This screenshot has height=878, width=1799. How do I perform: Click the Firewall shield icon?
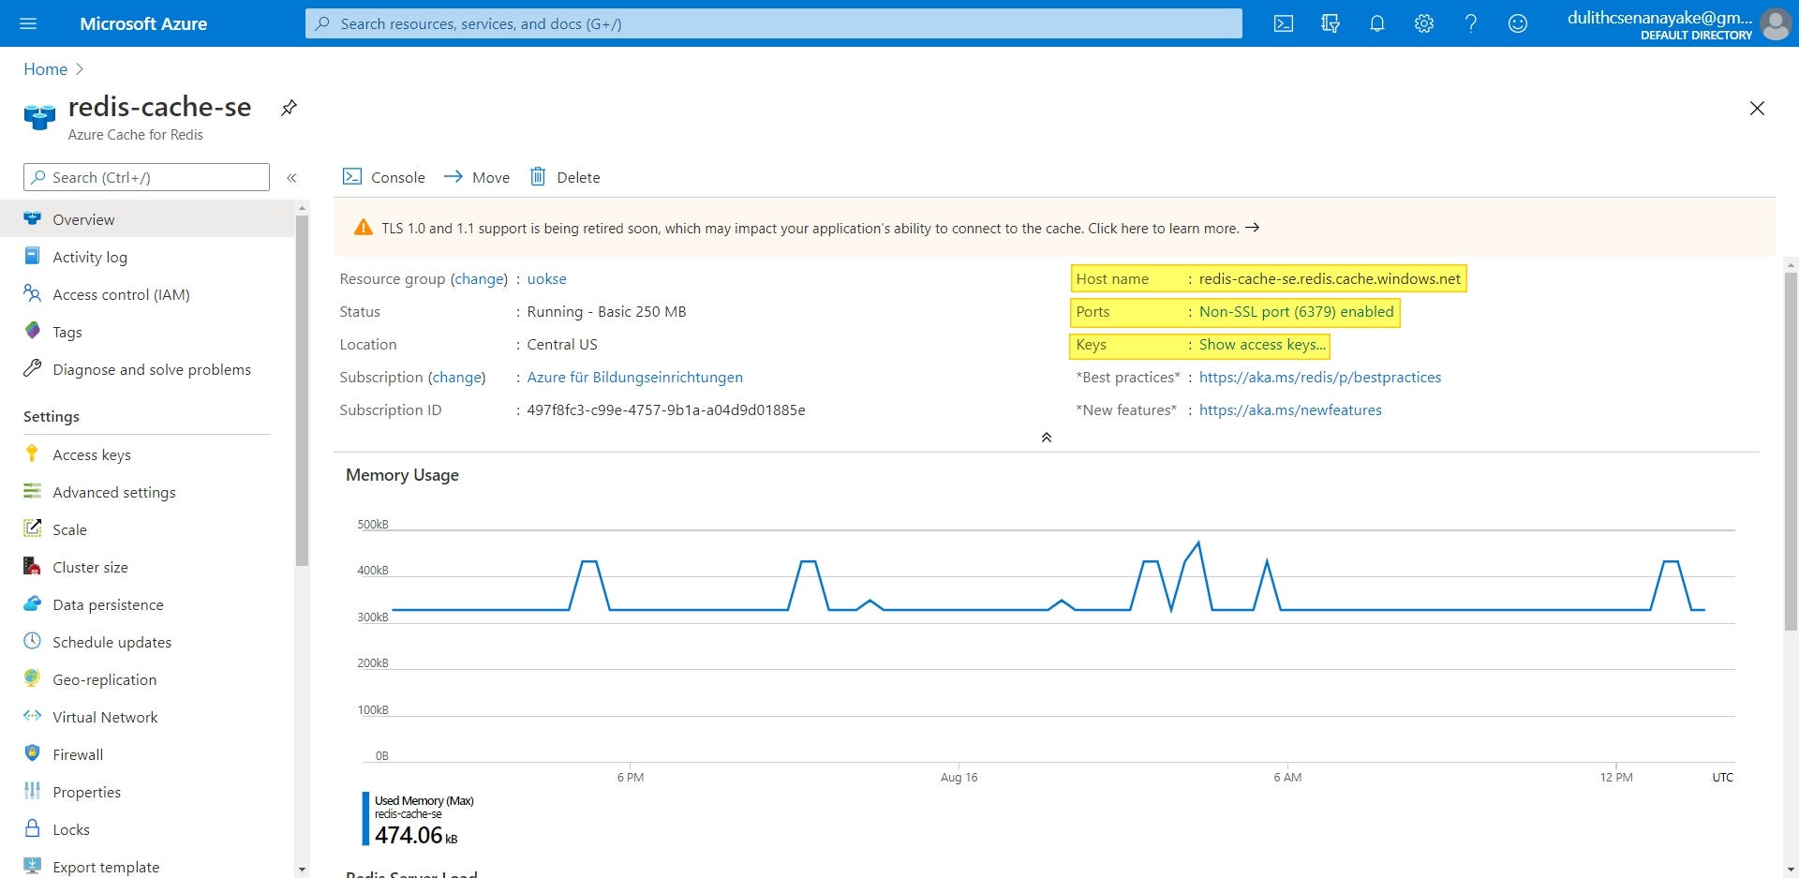(x=32, y=753)
